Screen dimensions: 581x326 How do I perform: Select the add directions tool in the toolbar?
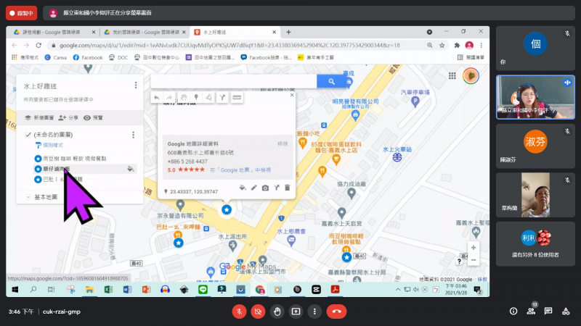tap(222, 98)
